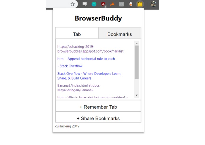Open the teal 'm' extension icon
205x145 pixels.
tap(94, 4)
